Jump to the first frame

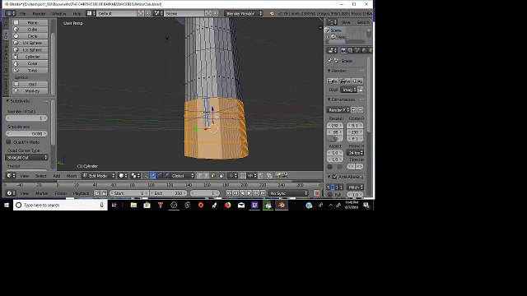point(229,193)
